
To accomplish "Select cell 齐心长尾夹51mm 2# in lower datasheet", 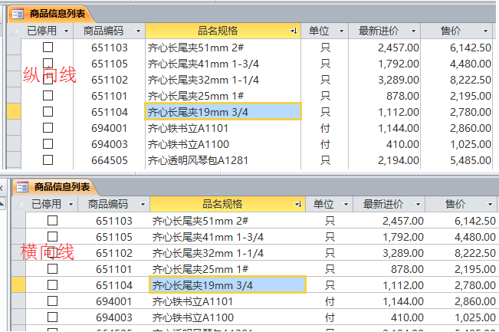I will [x=228, y=221].
